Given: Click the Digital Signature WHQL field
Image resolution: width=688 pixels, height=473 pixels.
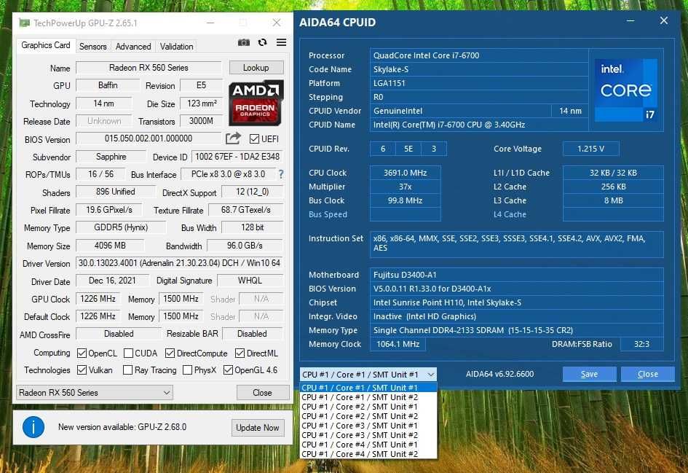Looking at the screenshot, I should [250, 281].
